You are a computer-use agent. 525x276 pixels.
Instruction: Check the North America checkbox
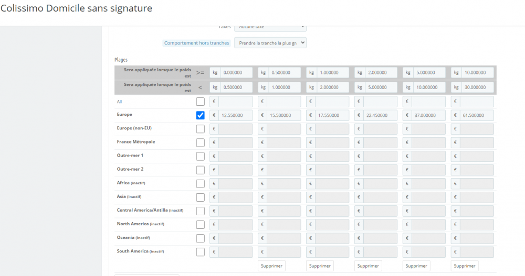[200, 225]
